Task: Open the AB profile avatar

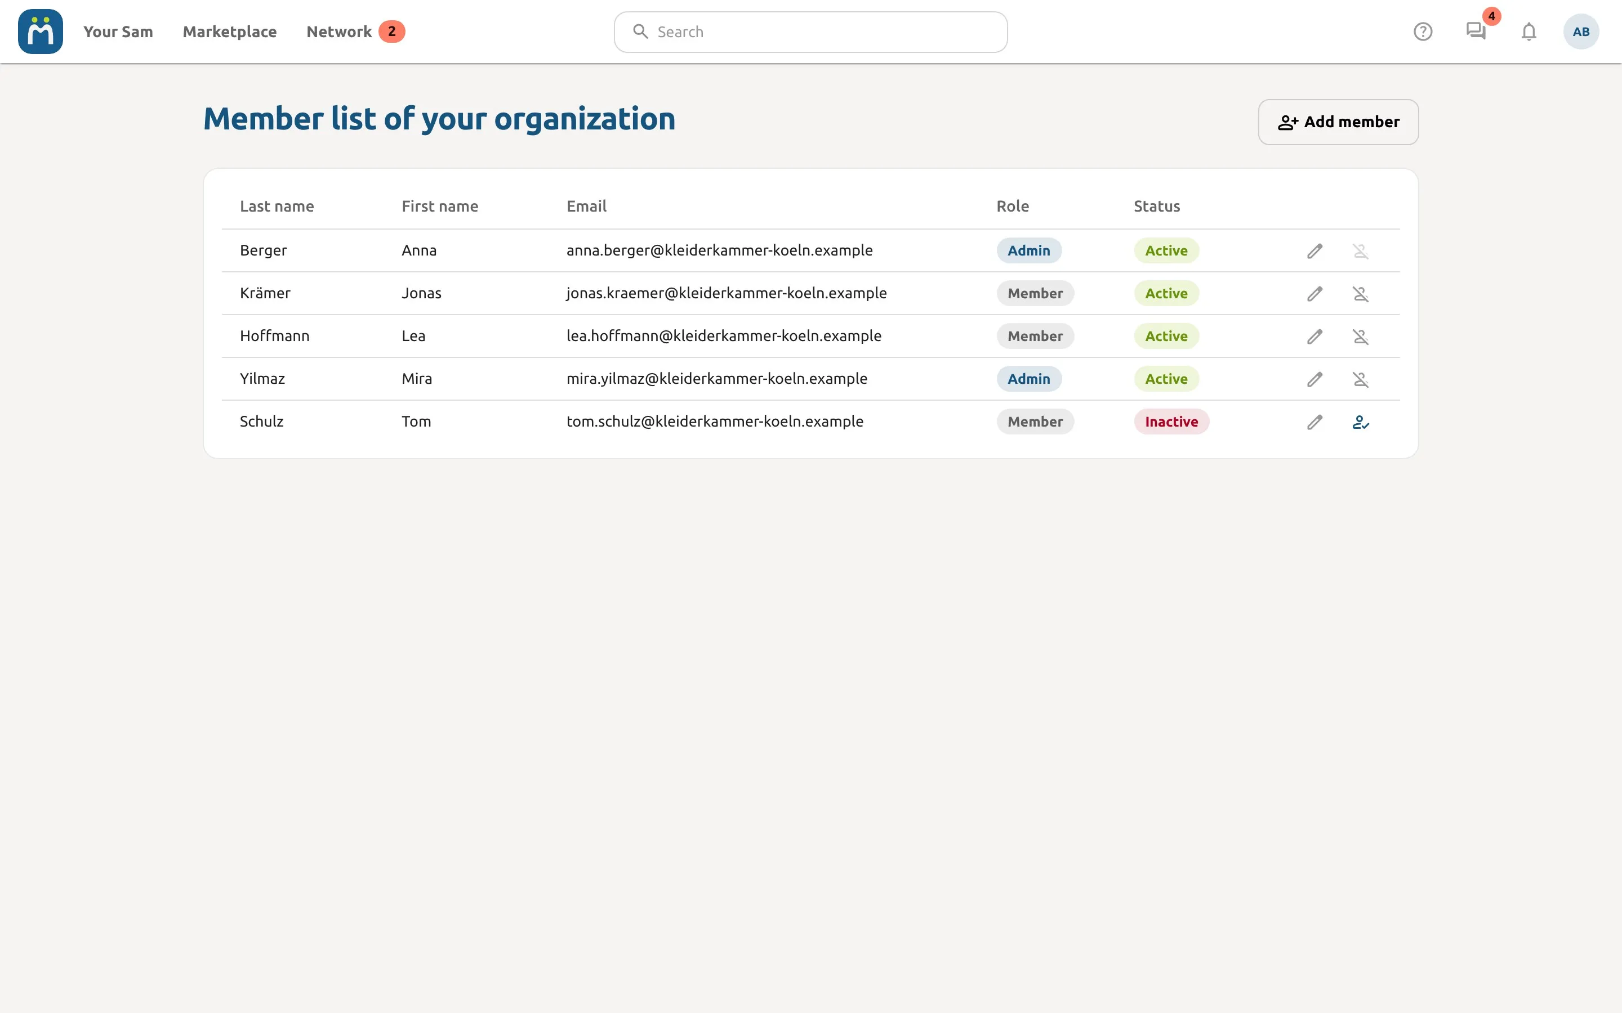Action: (x=1581, y=32)
